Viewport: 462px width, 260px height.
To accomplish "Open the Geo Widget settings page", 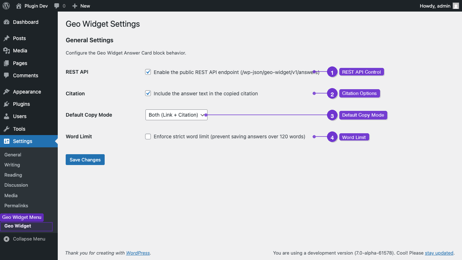I will pyautogui.click(x=18, y=226).
